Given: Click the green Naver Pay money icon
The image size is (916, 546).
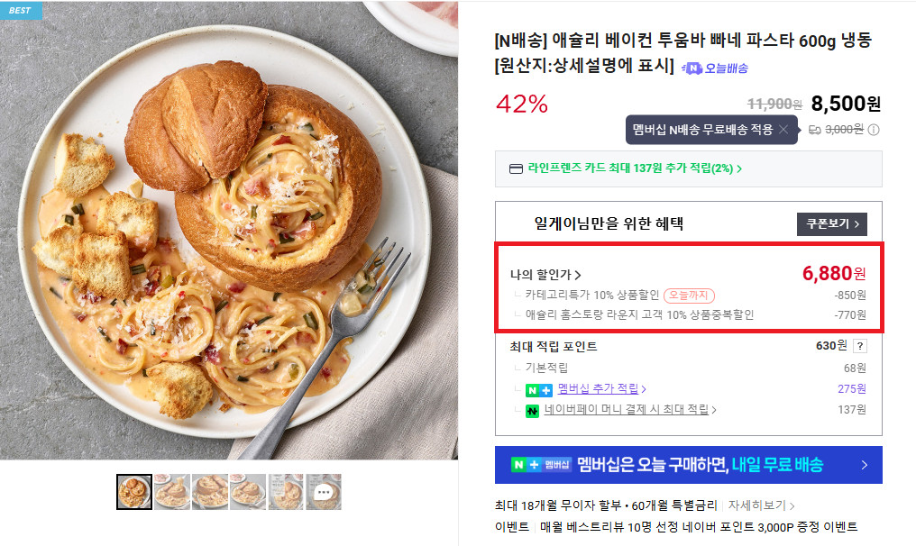Looking at the screenshot, I should (533, 411).
